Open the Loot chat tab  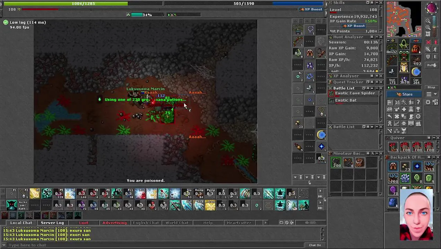84,223
